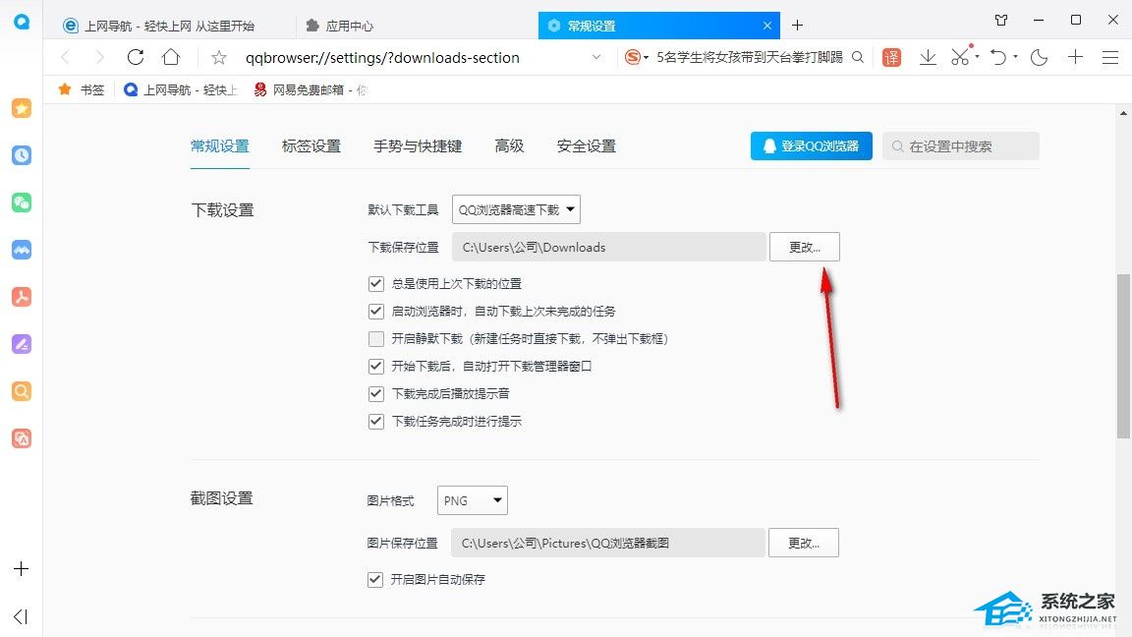Open the red image tool icon in sidebar
The height and width of the screenshot is (637, 1132).
pyautogui.click(x=22, y=438)
